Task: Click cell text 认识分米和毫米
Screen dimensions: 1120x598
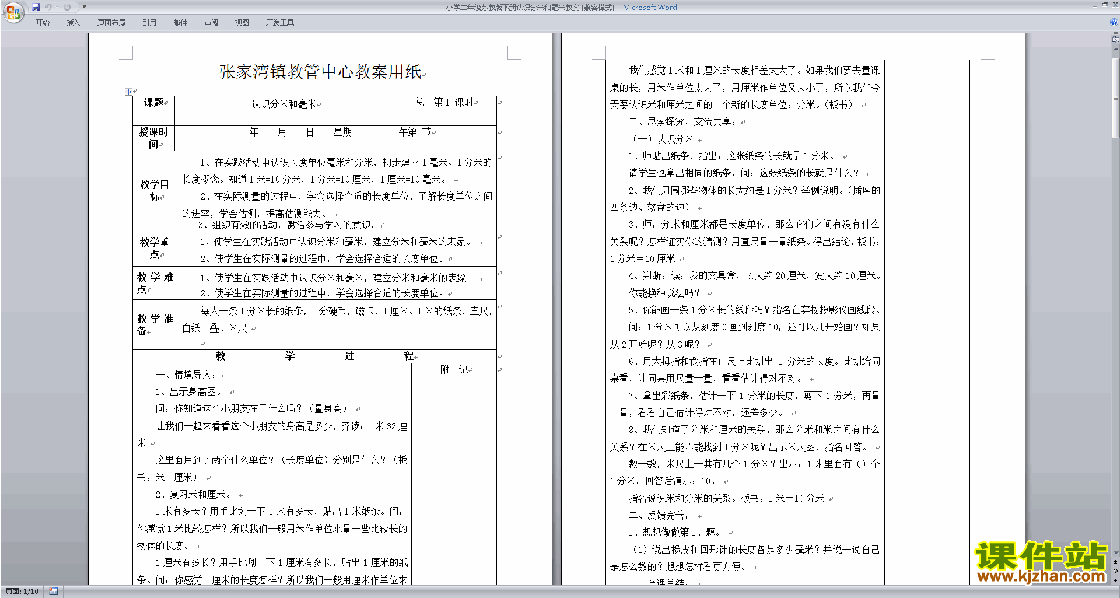Action: (x=283, y=104)
